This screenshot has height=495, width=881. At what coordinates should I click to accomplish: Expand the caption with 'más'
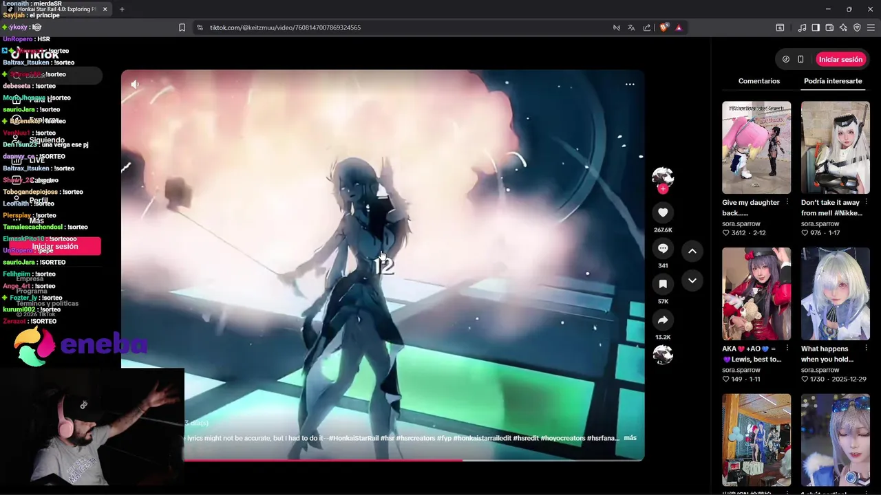point(630,438)
